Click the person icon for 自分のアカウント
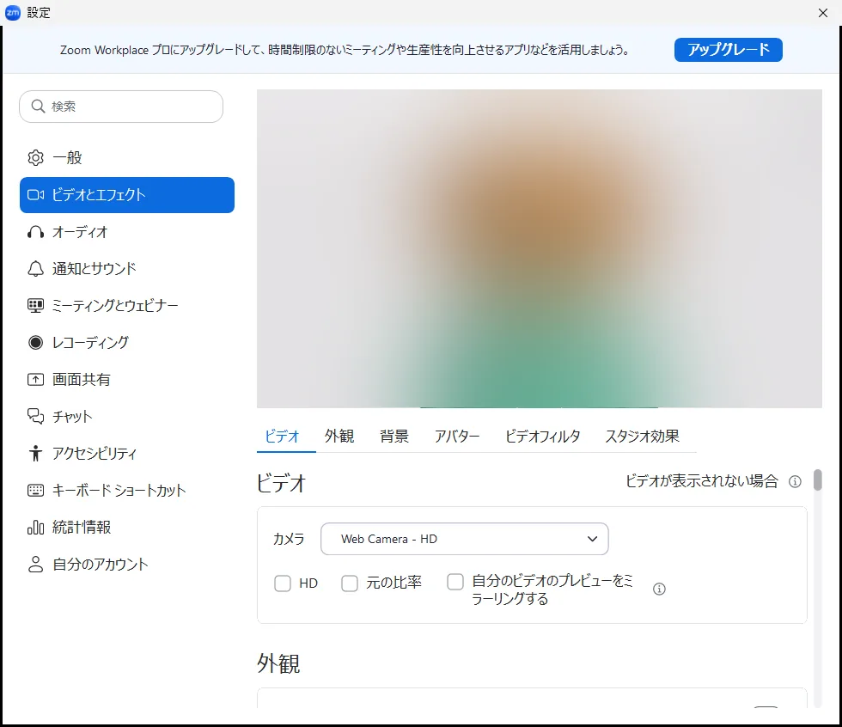 (x=35, y=565)
